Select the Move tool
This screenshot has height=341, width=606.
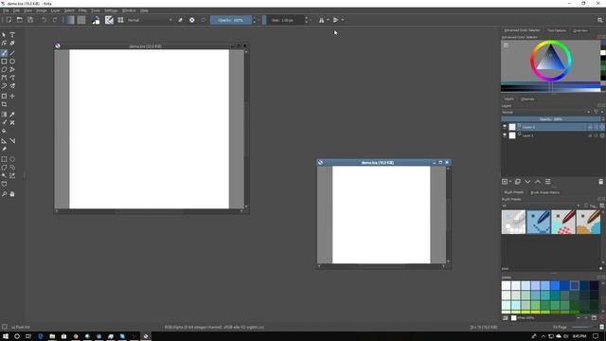(x=12, y=96)
